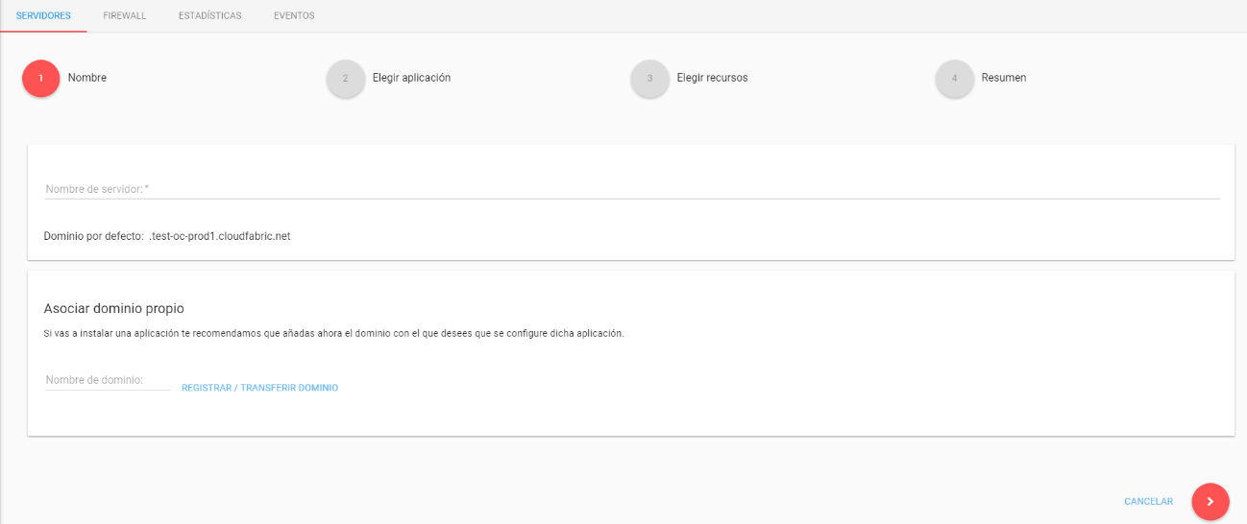1247x524 pixels.
Task: Click the Elegir aplicación step label
Action: (412, 78)
